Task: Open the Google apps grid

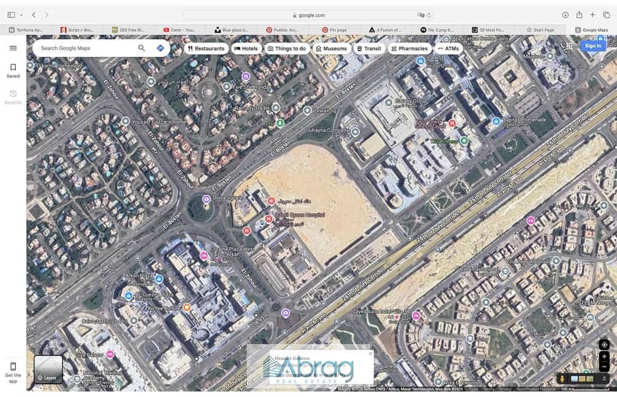Action: (x=569, y=46)
